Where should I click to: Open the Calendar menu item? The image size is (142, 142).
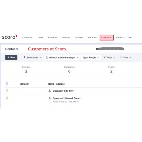27,37
